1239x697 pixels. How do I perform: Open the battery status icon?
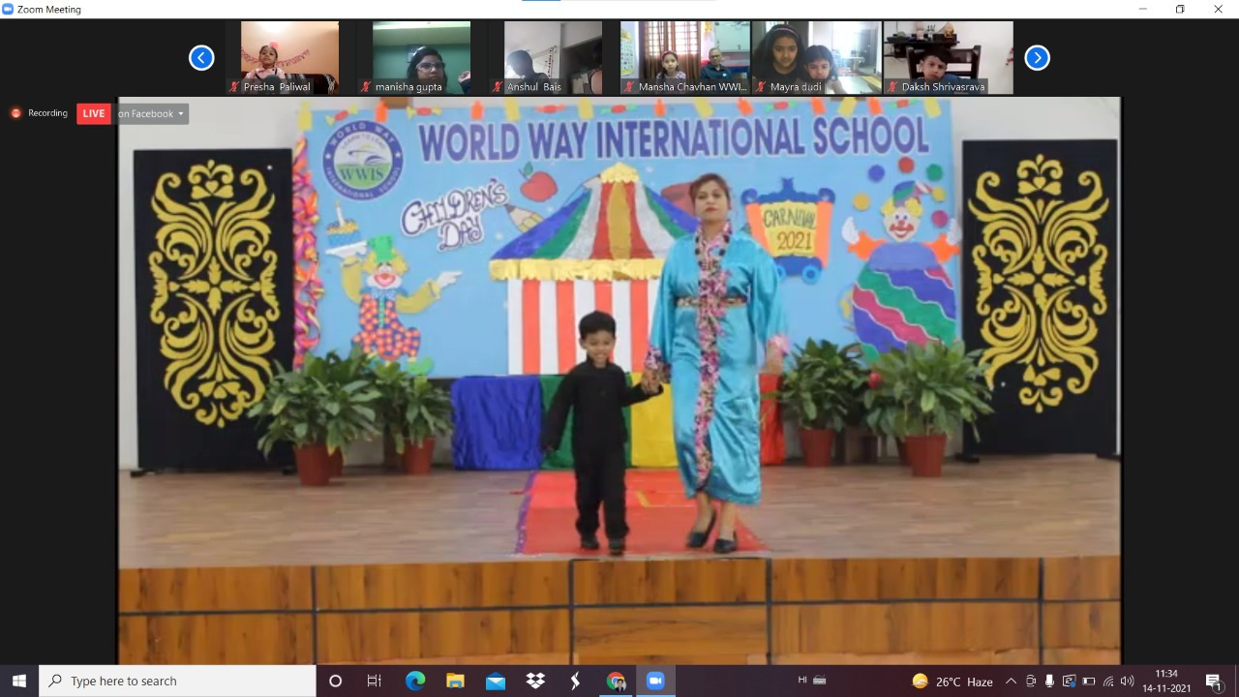pyautogui.click(x=1089, y=682)
